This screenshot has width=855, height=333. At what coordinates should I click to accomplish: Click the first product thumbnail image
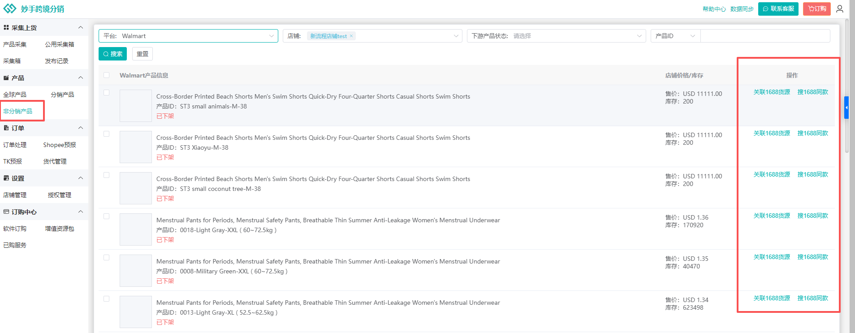[136, 106]
